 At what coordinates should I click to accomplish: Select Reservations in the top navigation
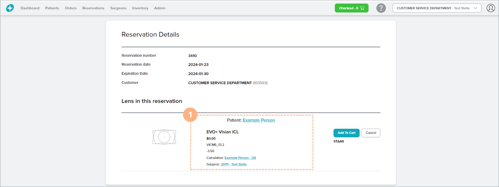(x=93, y=8)
